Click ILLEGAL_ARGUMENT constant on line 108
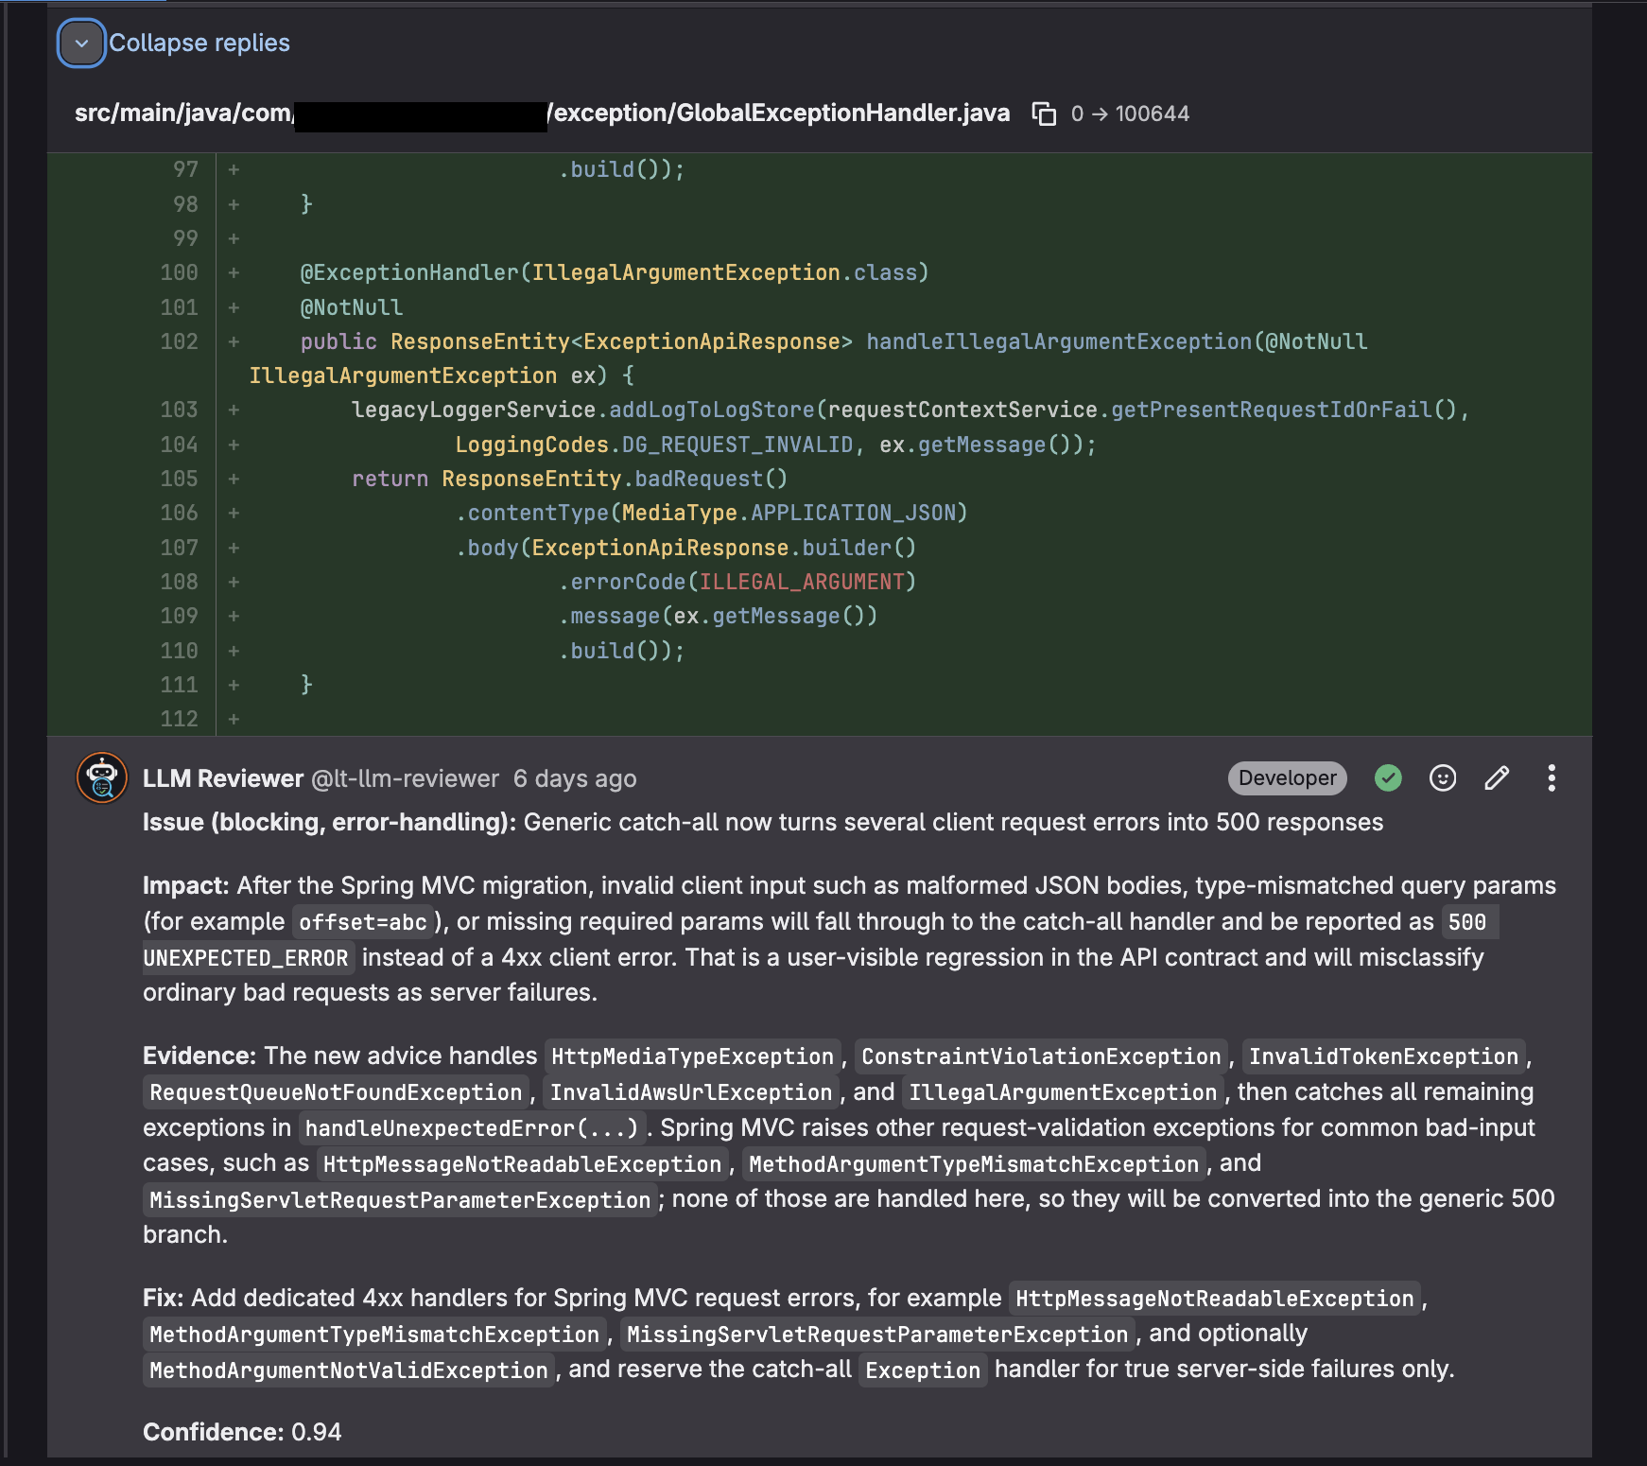The image size is (1647, 1466). 802,582
